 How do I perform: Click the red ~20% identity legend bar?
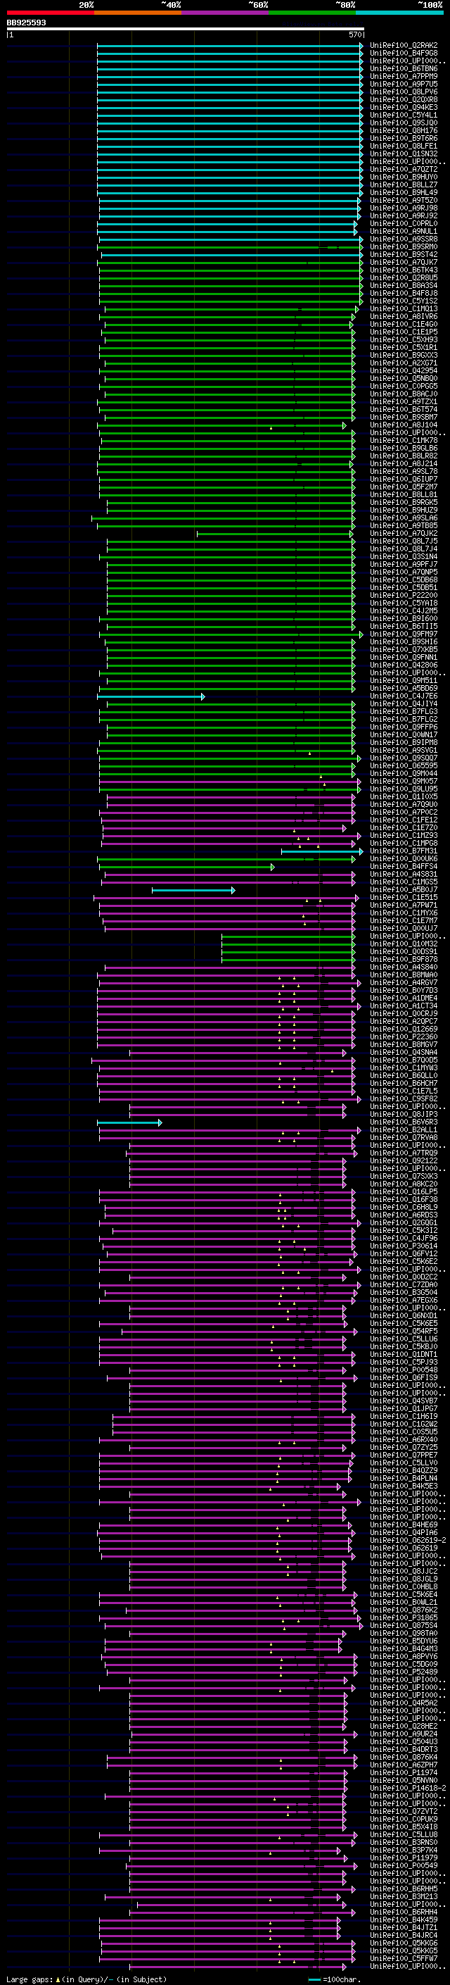tap(50, 13)
